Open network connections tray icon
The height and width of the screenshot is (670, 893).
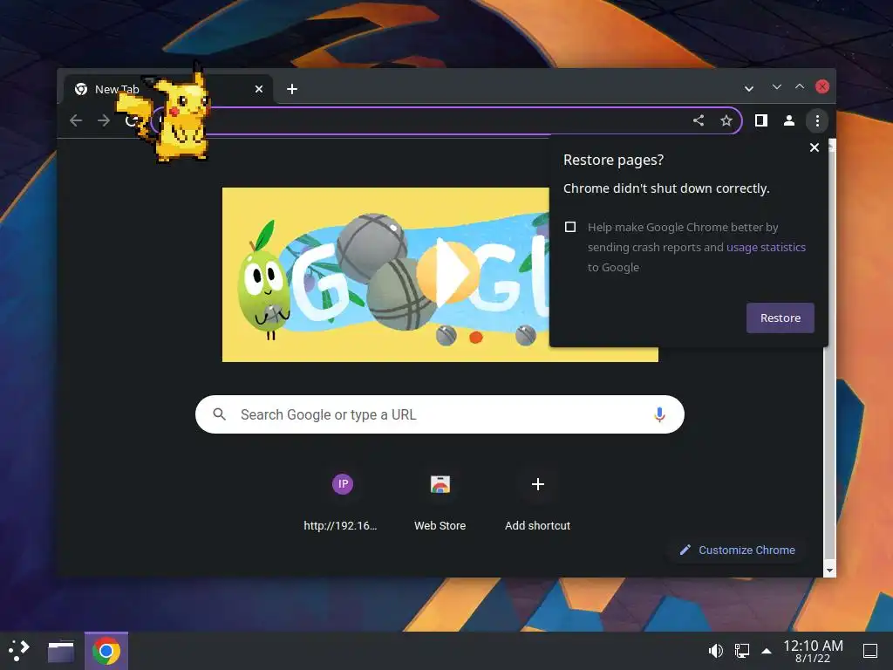[741, 651]
